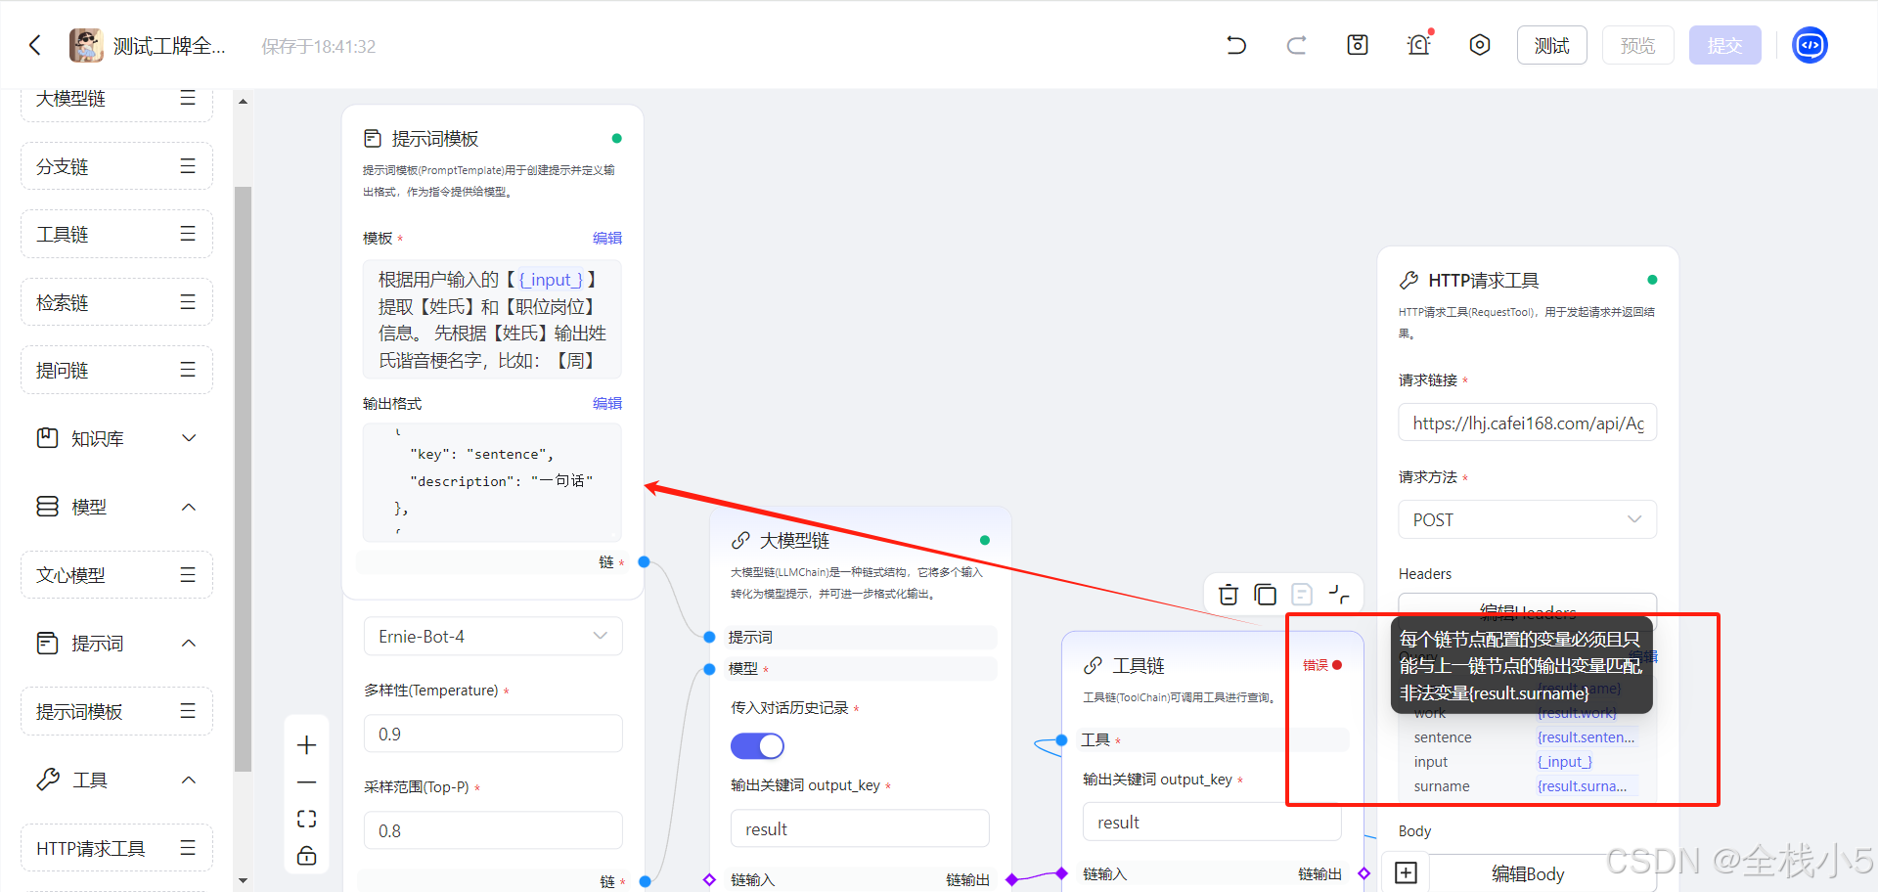Click the 预览 button

click(x=1638, y=45)
